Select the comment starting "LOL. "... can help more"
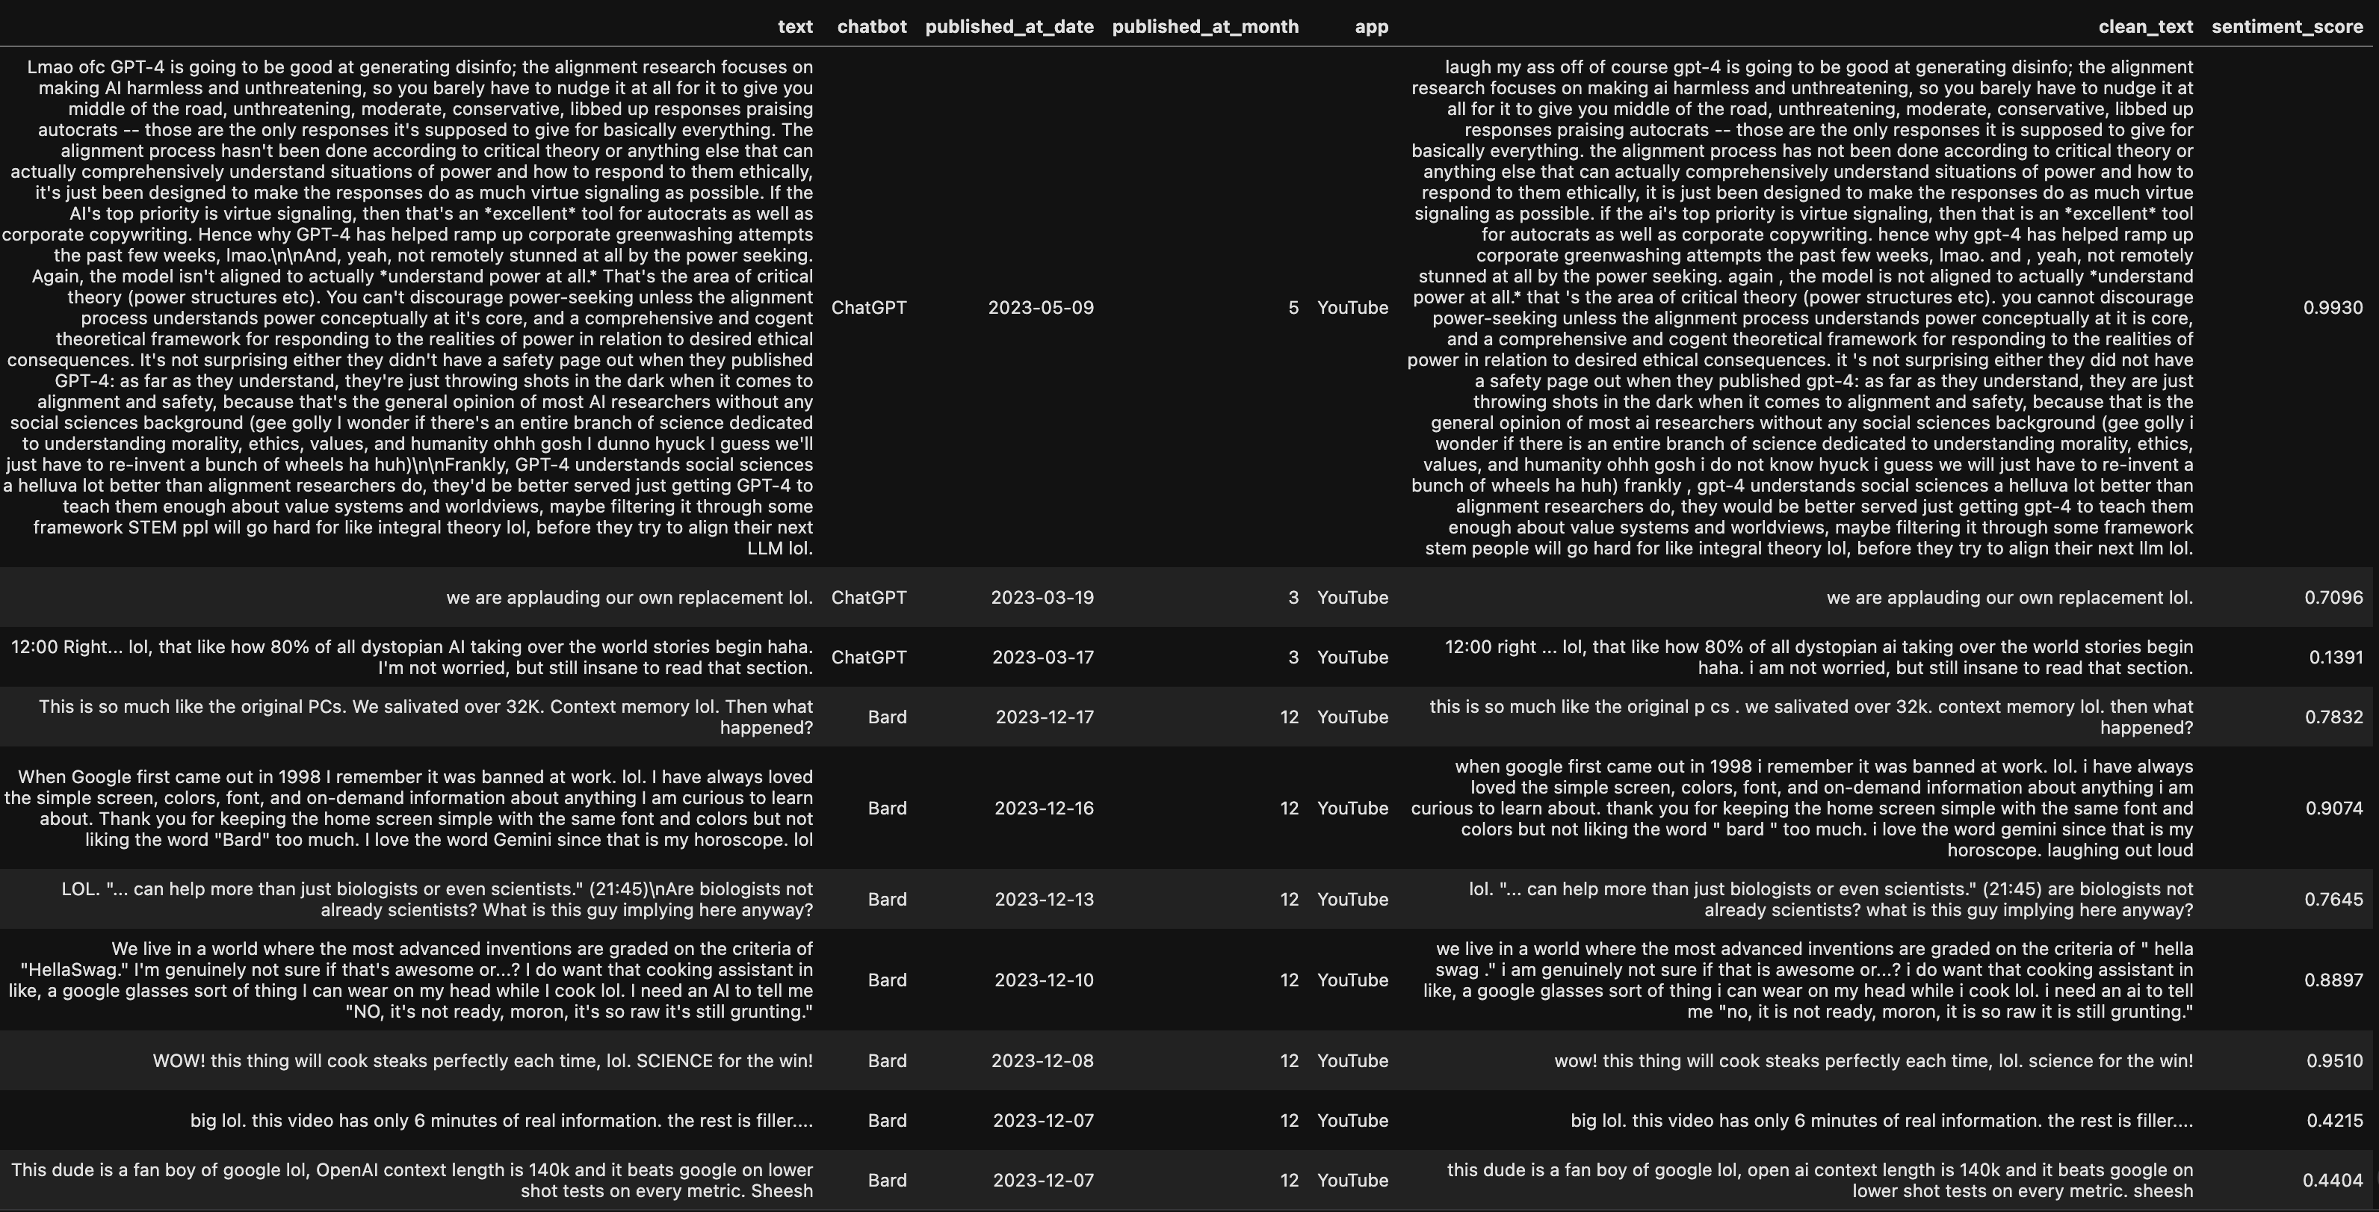This screenshot has height=1212, width=2379. pyautogui.click(x=437, y=900)
